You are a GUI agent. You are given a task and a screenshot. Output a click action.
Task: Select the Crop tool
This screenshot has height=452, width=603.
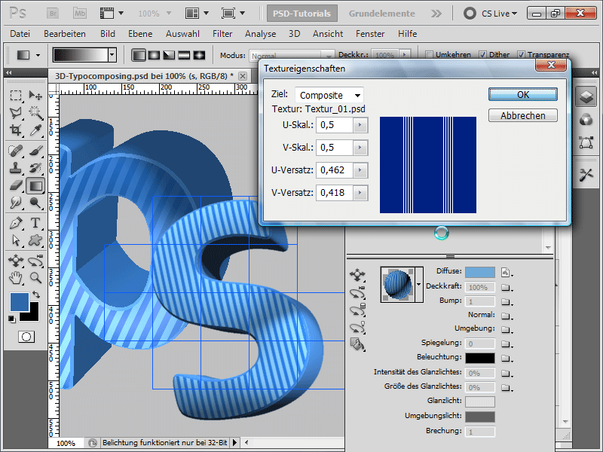pos(16,130)
